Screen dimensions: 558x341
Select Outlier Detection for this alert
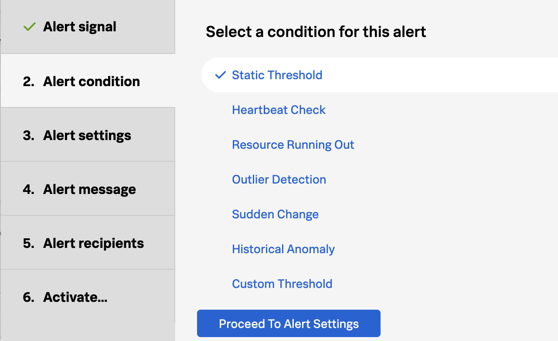pos(279,179)
